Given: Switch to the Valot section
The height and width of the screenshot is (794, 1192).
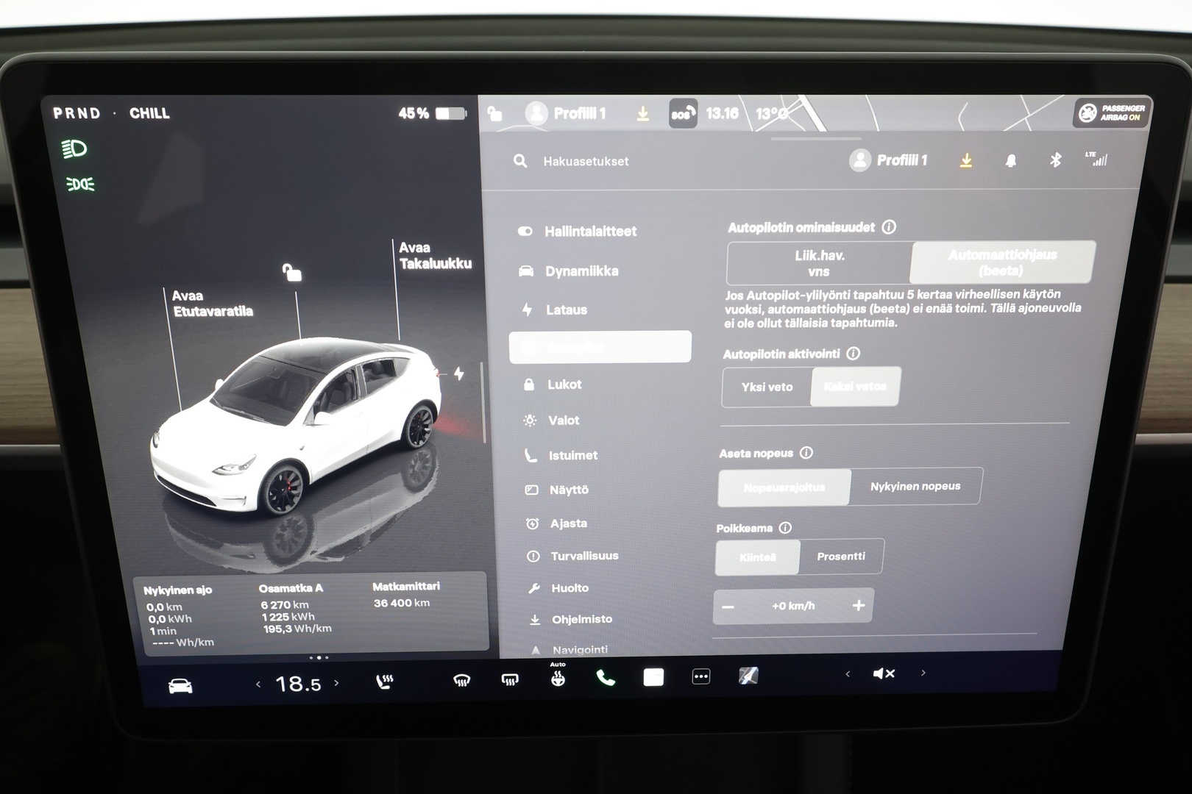Looking at the screenshot, I should (564, 420).
